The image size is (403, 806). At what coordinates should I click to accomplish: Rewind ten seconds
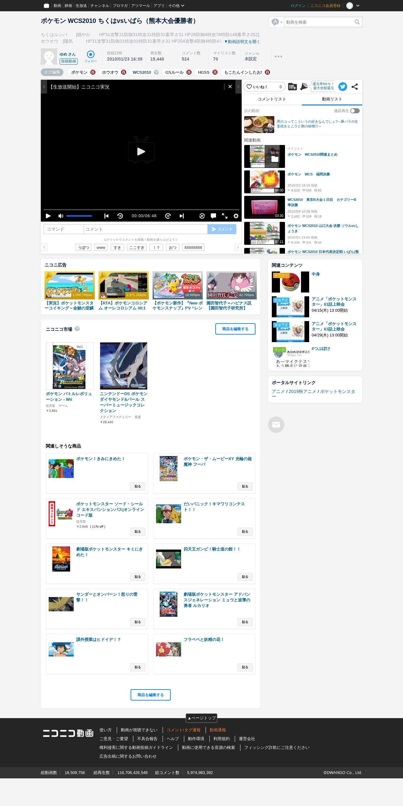(120, 216)
